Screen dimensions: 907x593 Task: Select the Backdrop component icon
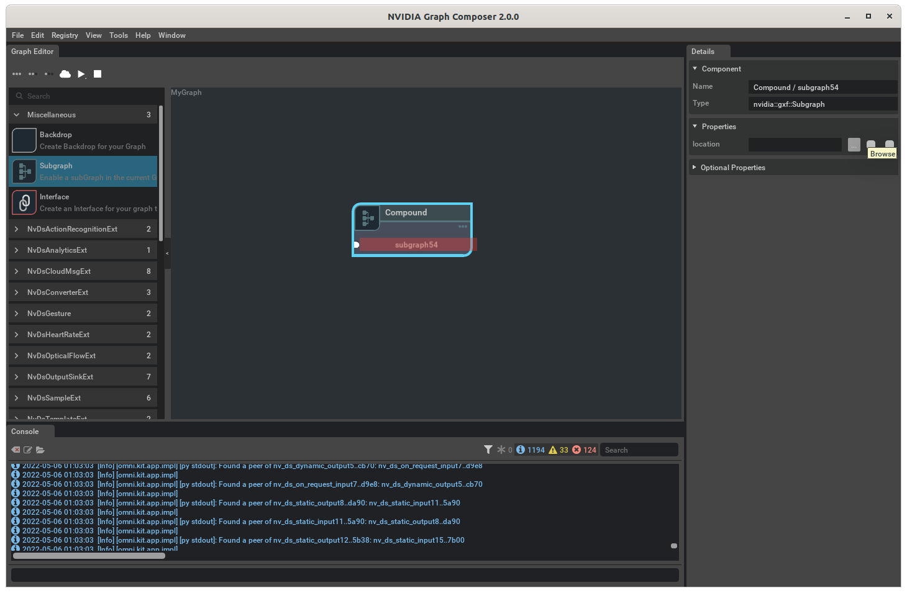pos(24,140)
